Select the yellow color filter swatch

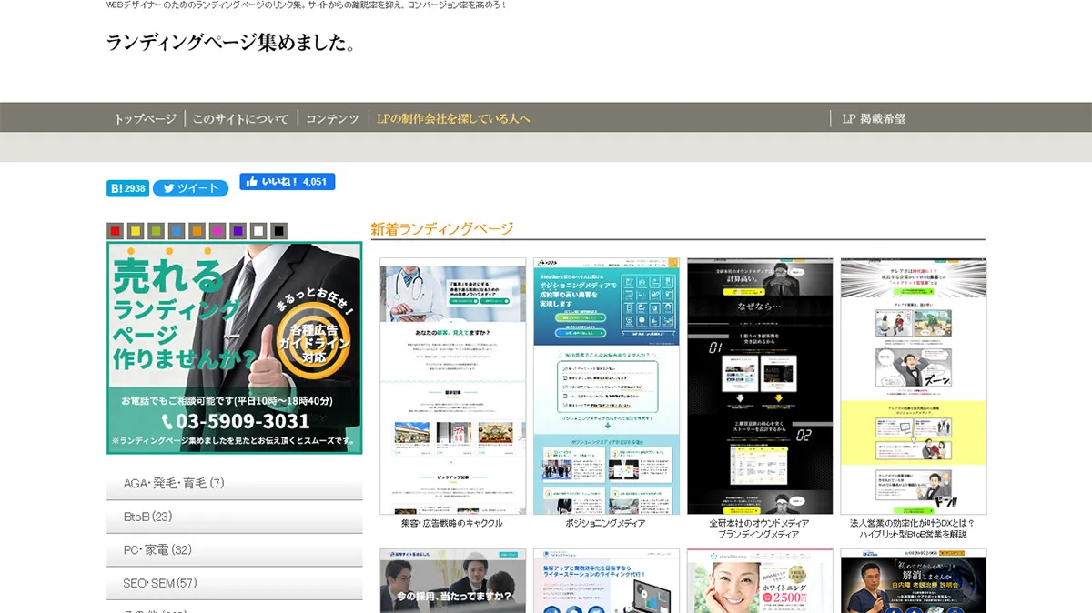pos(136,231)
